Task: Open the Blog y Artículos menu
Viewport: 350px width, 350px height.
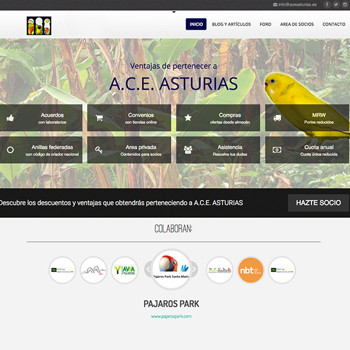Action: click(231, 24)
